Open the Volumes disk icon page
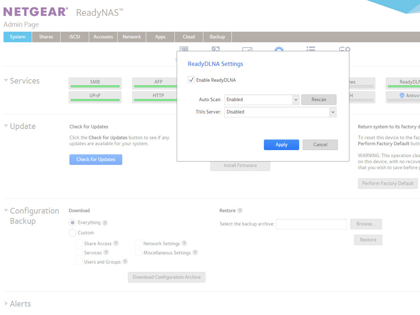Viewport: 420px width, 315px height. (x=216, y=49)
